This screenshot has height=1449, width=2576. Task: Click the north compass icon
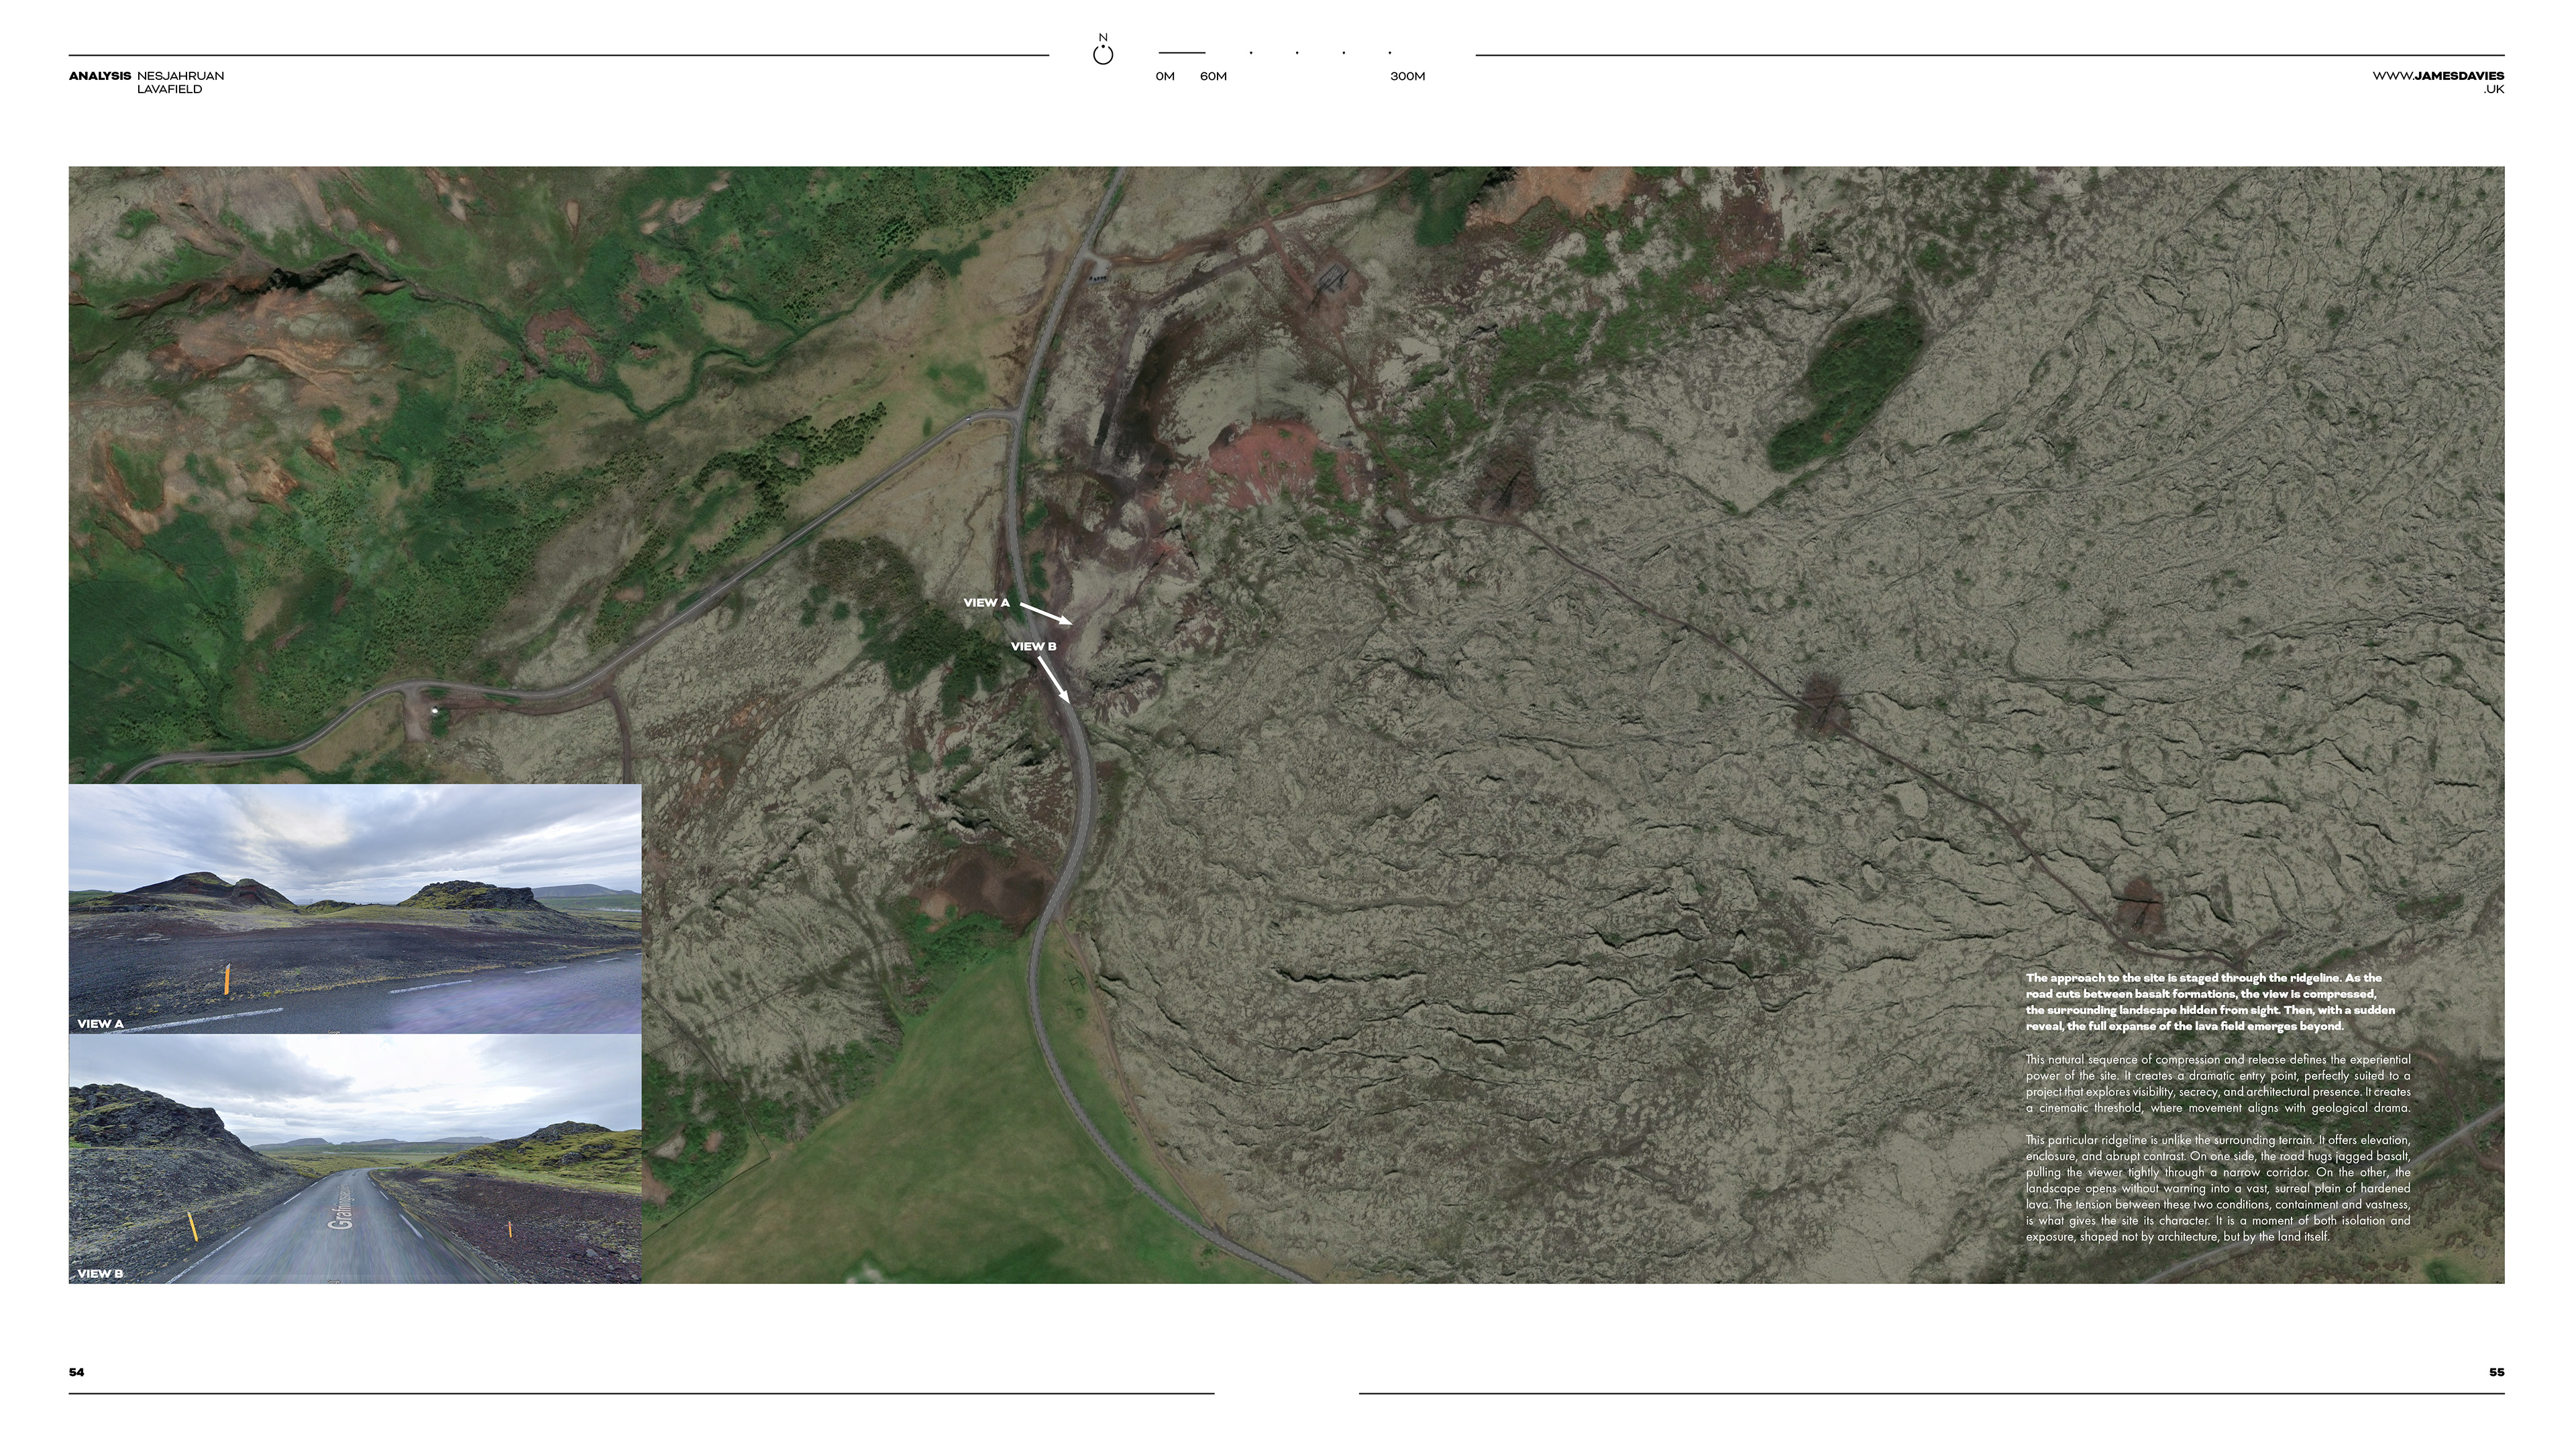(x=1103, y=56)
